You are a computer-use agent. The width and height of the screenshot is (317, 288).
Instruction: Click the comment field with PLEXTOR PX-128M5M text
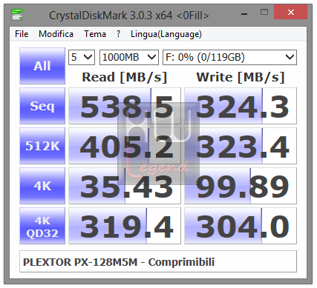(x=158, y=261)
